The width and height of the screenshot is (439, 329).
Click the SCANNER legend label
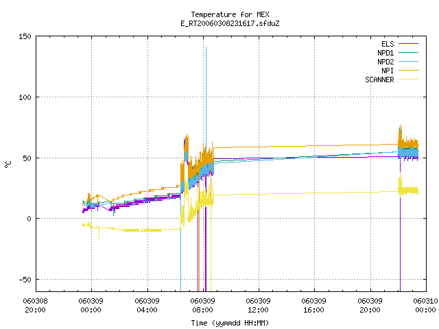[x=379, y=80]
